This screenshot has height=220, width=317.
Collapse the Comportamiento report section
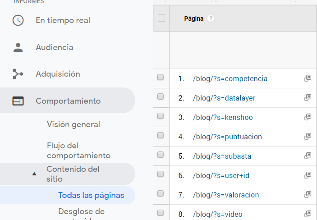coord(68,101)
